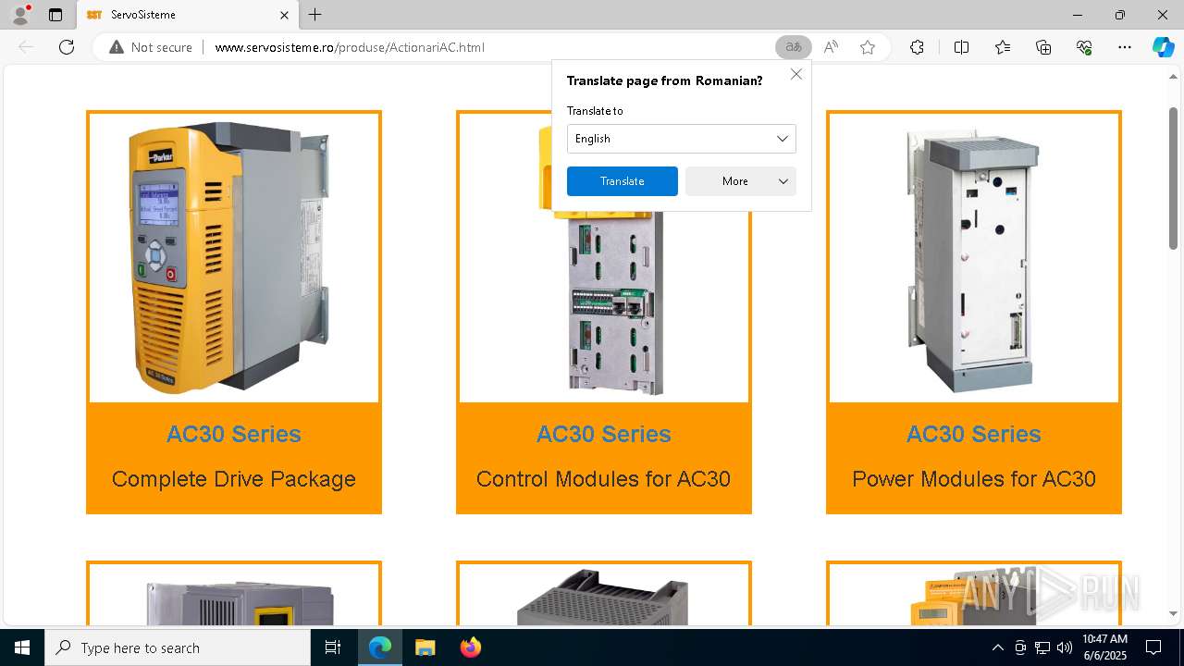Open the Extensions puzzle icon
Viewport: 1184px width, 666px height.
point(917,47)
